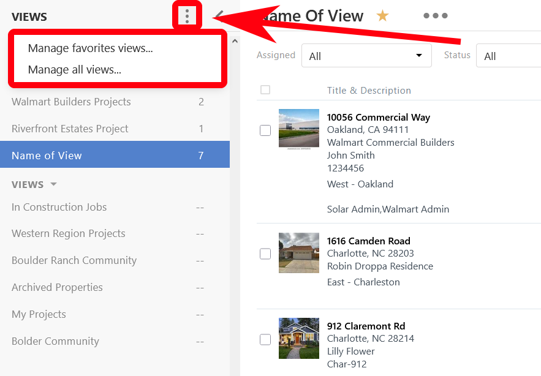
Task: Select the Riverfront Estates Project view
Action: tap(70, 129)
